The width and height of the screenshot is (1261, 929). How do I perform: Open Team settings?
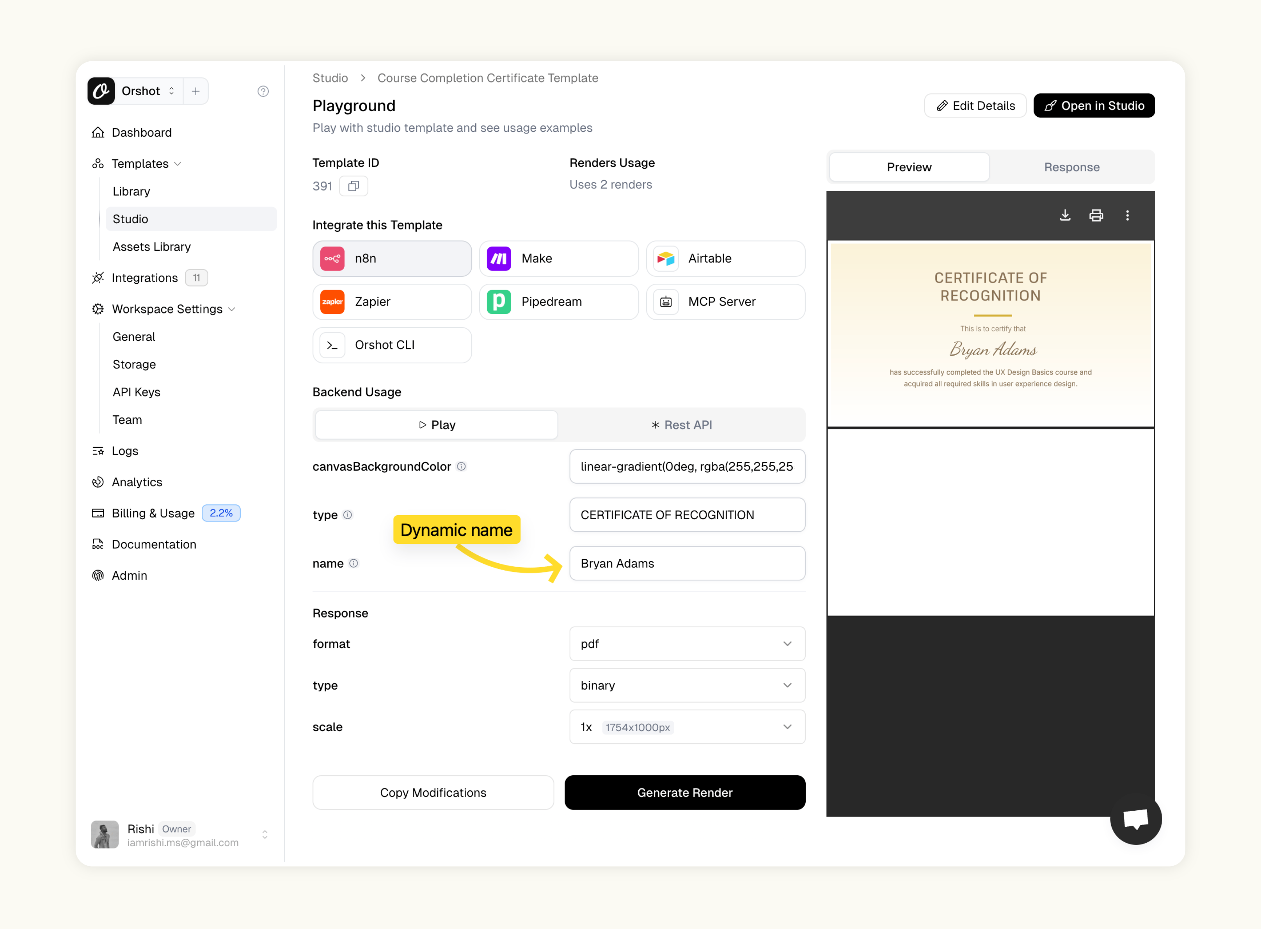coord(128,420)
